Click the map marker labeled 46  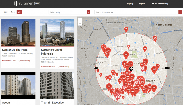tap(113, 72)
